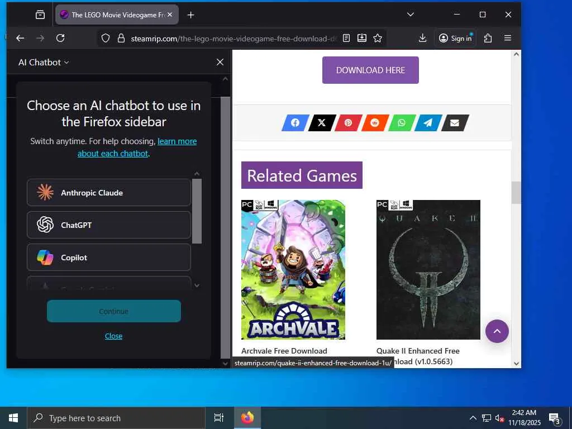The image size is (572, 429).
Task: Open the Firefox View recent browsing icon
Action: click(x=40, y=15)
